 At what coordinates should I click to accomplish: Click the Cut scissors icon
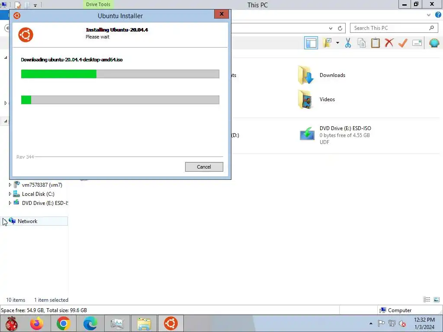(x=348, y=43)
